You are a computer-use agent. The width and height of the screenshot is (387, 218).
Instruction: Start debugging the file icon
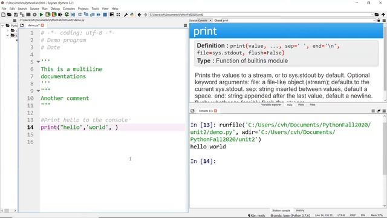point(73,15)
